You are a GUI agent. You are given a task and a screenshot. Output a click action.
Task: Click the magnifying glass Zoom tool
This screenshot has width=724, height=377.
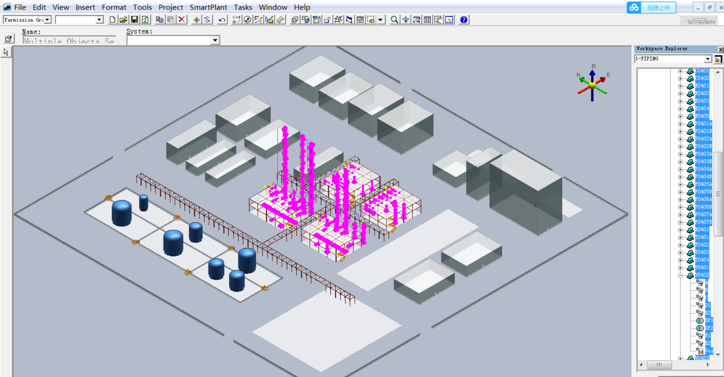coord(394,20)
